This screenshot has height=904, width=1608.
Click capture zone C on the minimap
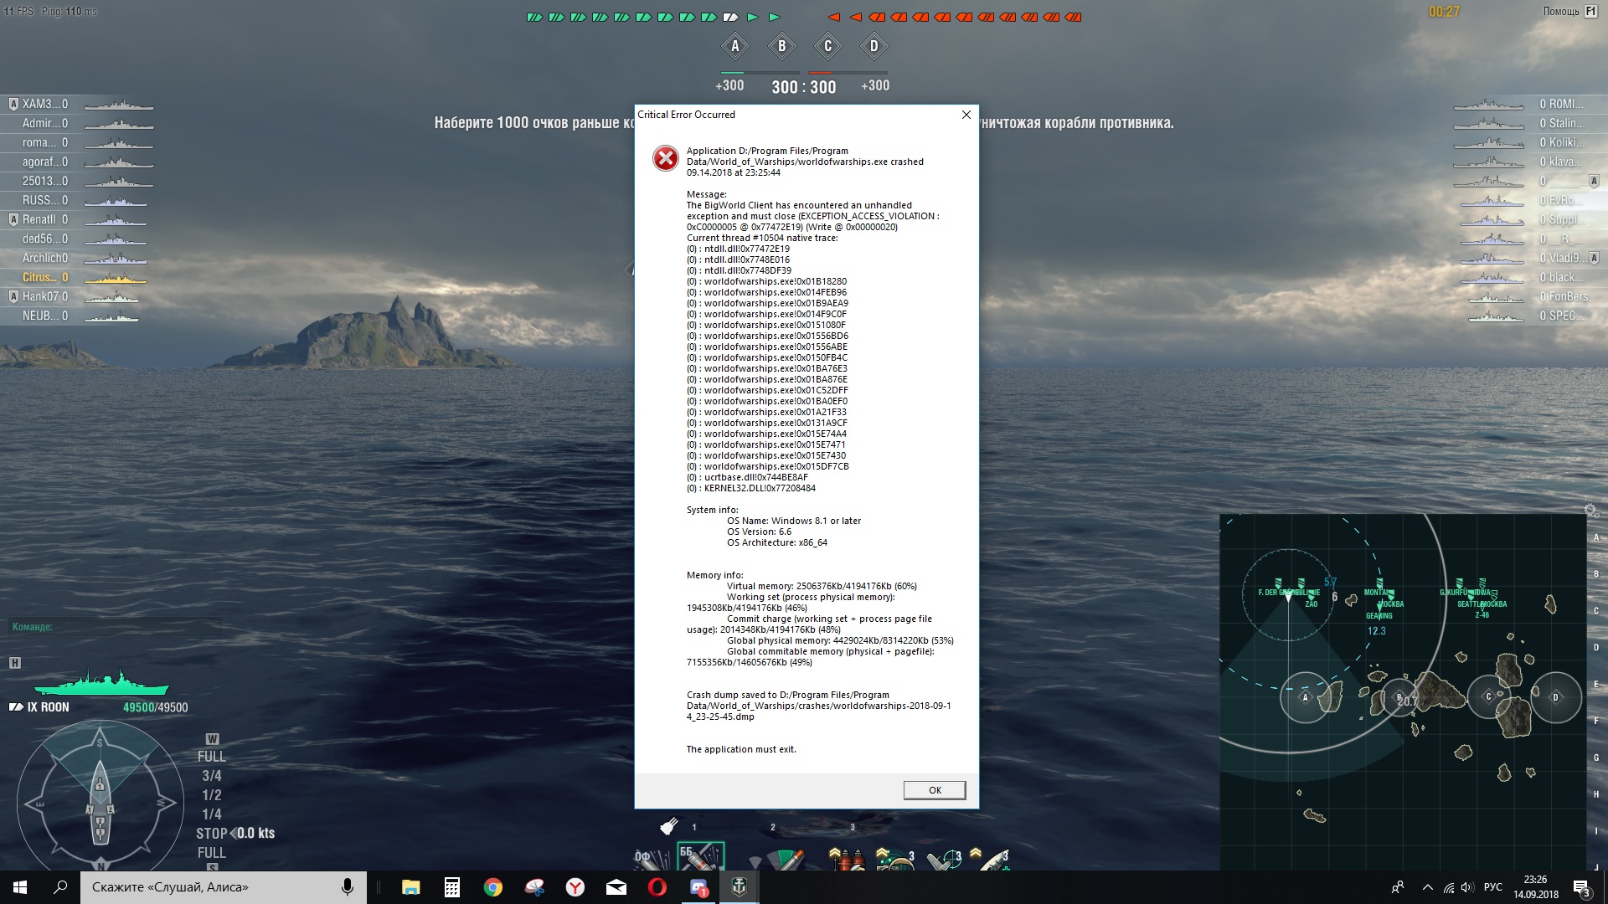1488,696
